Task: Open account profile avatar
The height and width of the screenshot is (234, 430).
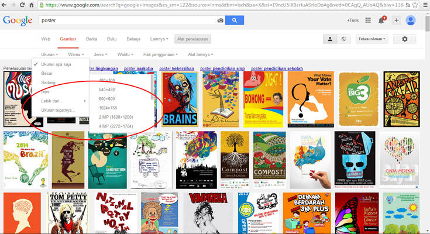Action: tap(411, 20)
